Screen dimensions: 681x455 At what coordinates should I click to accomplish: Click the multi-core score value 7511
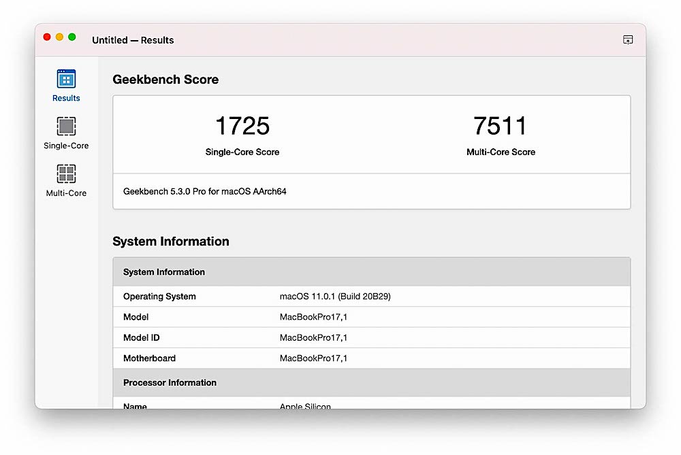pyautogui.click(x=501, y=126)
